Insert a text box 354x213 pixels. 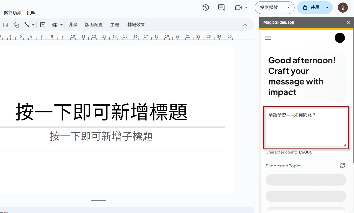coord(42,25)
